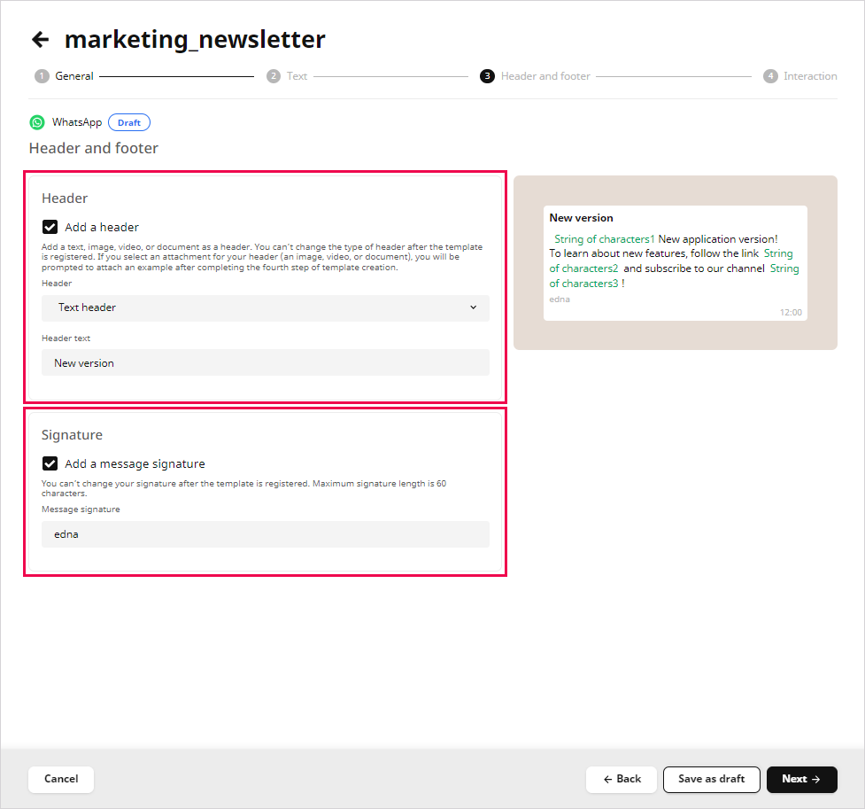This screenshot has height=809, width=865.
Task: Open the Interaction step
Action: (x=810, y=76)
